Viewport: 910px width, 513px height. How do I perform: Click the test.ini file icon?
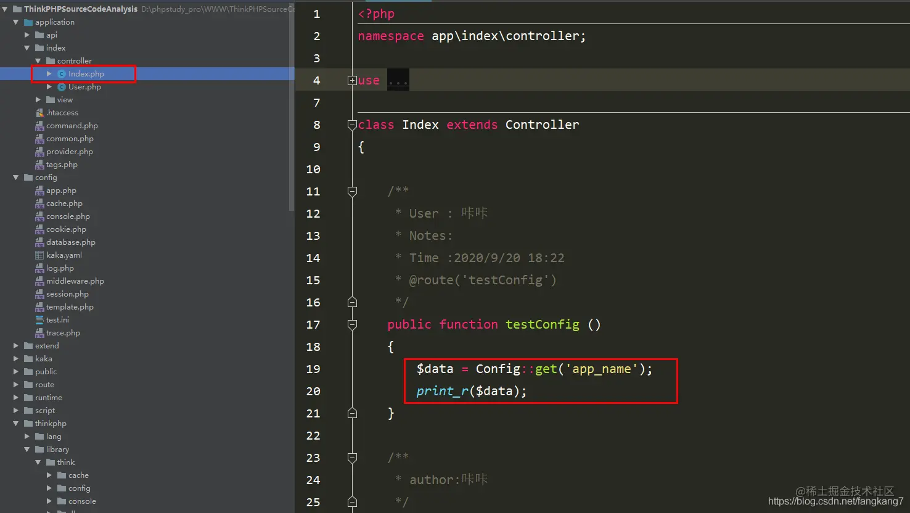(39, 319)
